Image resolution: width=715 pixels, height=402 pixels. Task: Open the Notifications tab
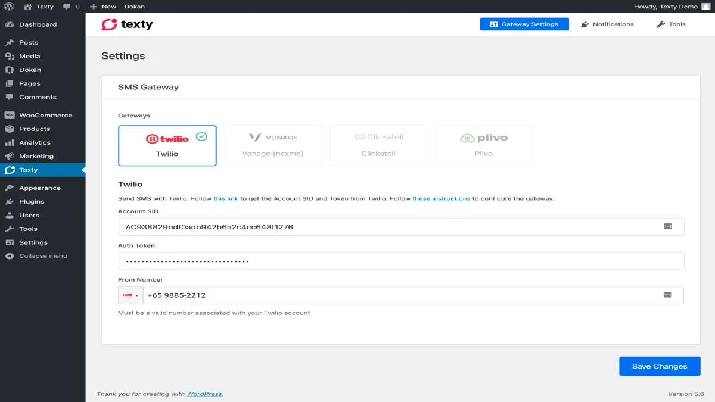click(607, 24)
